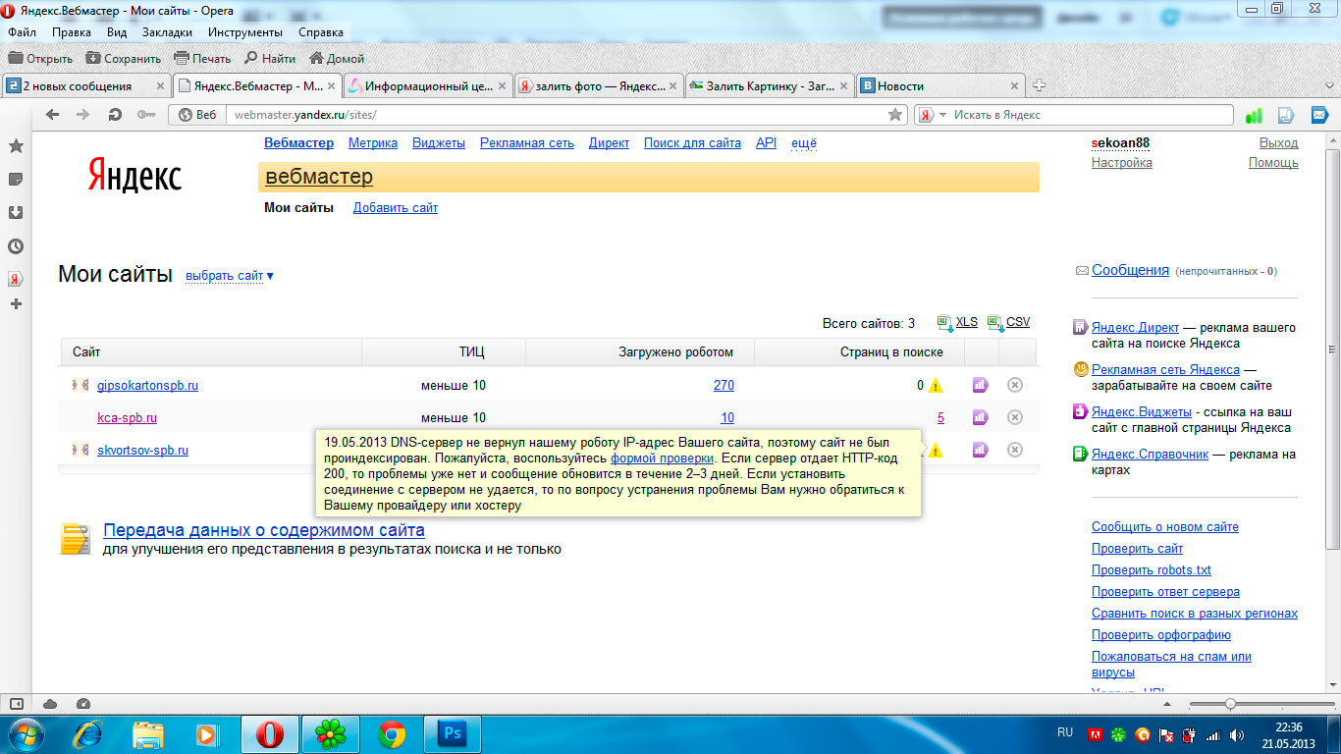Remove gipsokartonspb.ru with its delete icon
The width and height of the screenshot is (1341, 754).
click(1015, 385)
